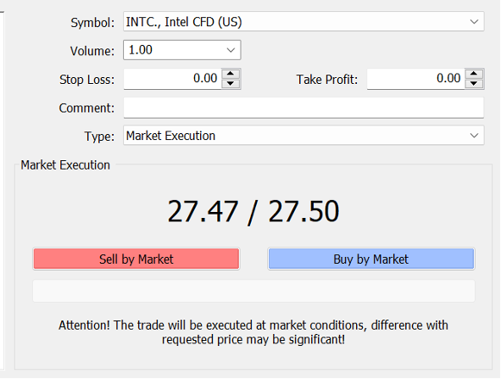Open the Volume dropdown chevron
This screenshot has width=501, height=379.
[x=231, y=50]
